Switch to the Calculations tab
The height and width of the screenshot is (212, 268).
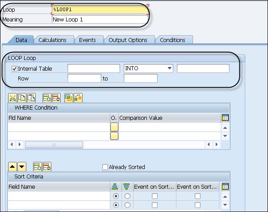[x=52, y=40]
